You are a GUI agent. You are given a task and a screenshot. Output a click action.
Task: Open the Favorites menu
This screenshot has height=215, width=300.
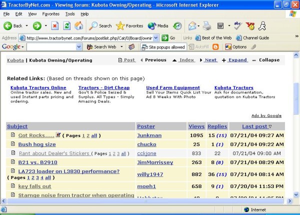point(51,14)
